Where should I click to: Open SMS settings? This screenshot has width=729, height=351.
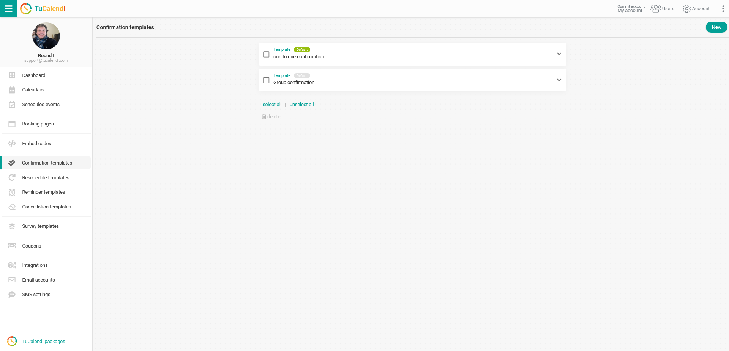(36, 294)
